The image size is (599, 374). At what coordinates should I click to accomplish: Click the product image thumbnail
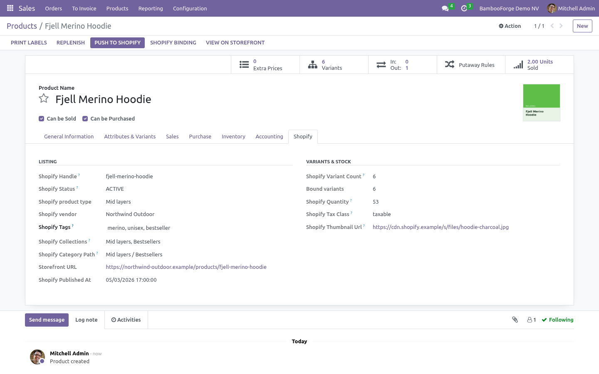pos(542,103)
